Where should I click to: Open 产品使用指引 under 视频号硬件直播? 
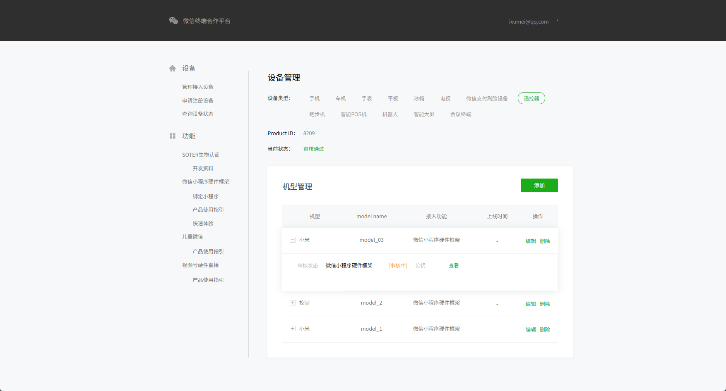coord(208,280)
